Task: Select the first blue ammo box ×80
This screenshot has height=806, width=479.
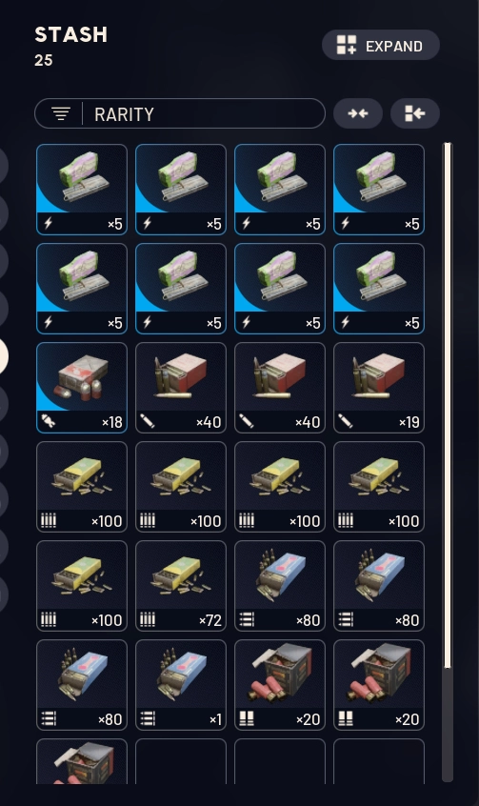Action: pos(280,586)
